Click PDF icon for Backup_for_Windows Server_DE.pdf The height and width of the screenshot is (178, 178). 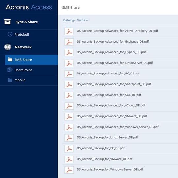(x=69, y=170)
